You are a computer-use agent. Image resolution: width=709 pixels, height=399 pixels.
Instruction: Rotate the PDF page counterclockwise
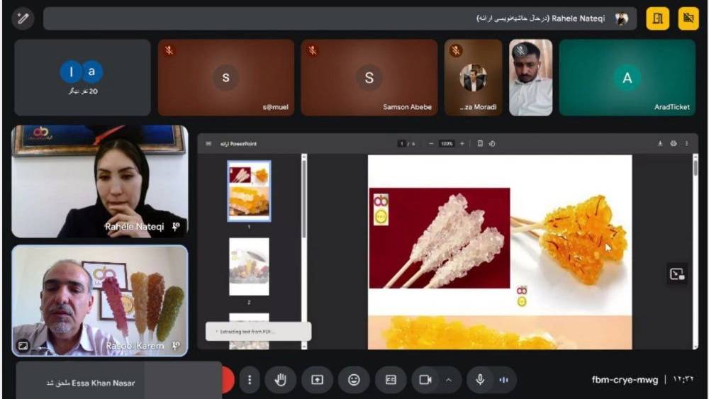coord(492,144)
